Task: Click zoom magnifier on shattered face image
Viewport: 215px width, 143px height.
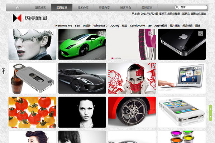Action: tap(51, 33)
